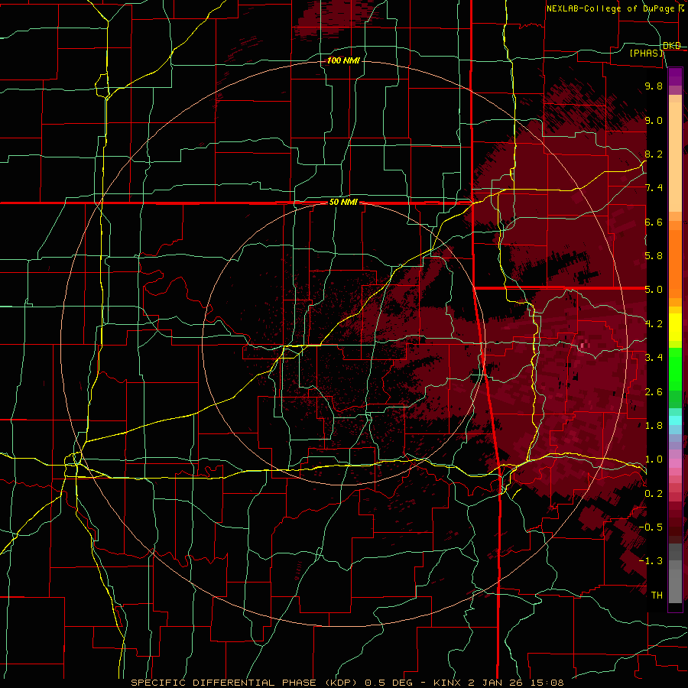Click the 100 NMI range ring label

click(x=343, y=60)
